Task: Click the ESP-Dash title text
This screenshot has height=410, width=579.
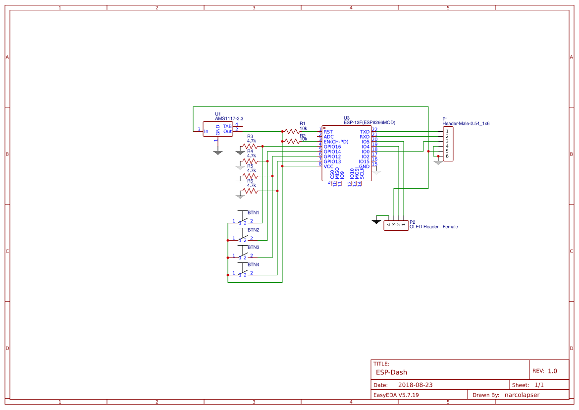Action: (391, 372)
